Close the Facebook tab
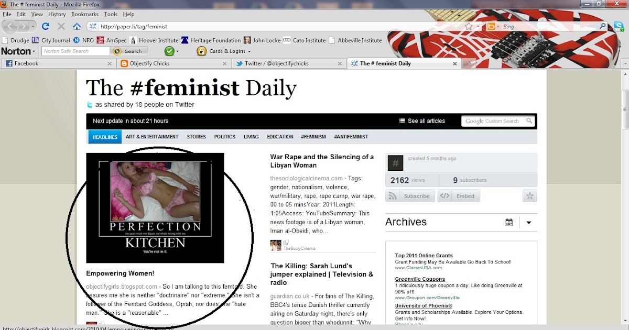 (x=110, y=64)
